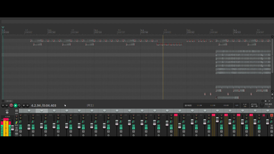The image size is (274, 154).
Task: Open FX chain of the -11.9 track
Action: pos(71,126)
